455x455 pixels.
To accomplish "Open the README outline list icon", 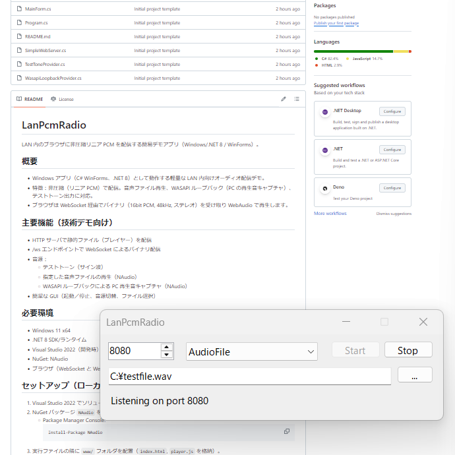I will [x=296, y=99].
